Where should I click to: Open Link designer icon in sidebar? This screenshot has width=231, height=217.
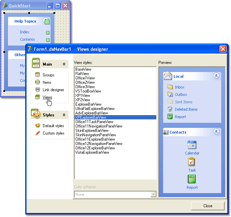point(38,90)
